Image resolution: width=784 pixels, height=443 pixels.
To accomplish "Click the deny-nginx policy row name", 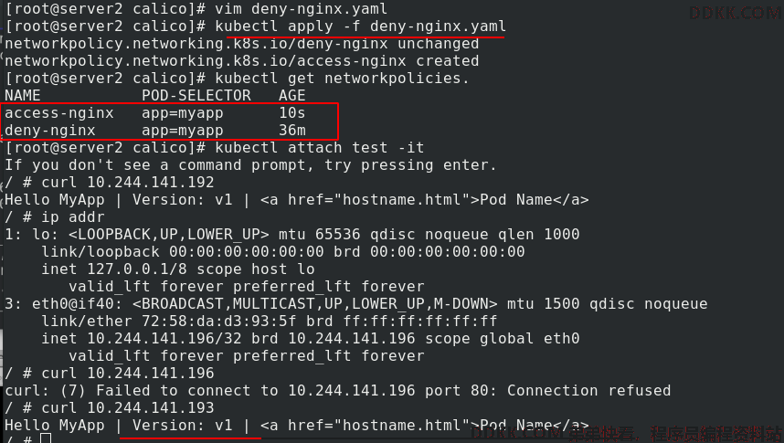I will coord(50,131).
